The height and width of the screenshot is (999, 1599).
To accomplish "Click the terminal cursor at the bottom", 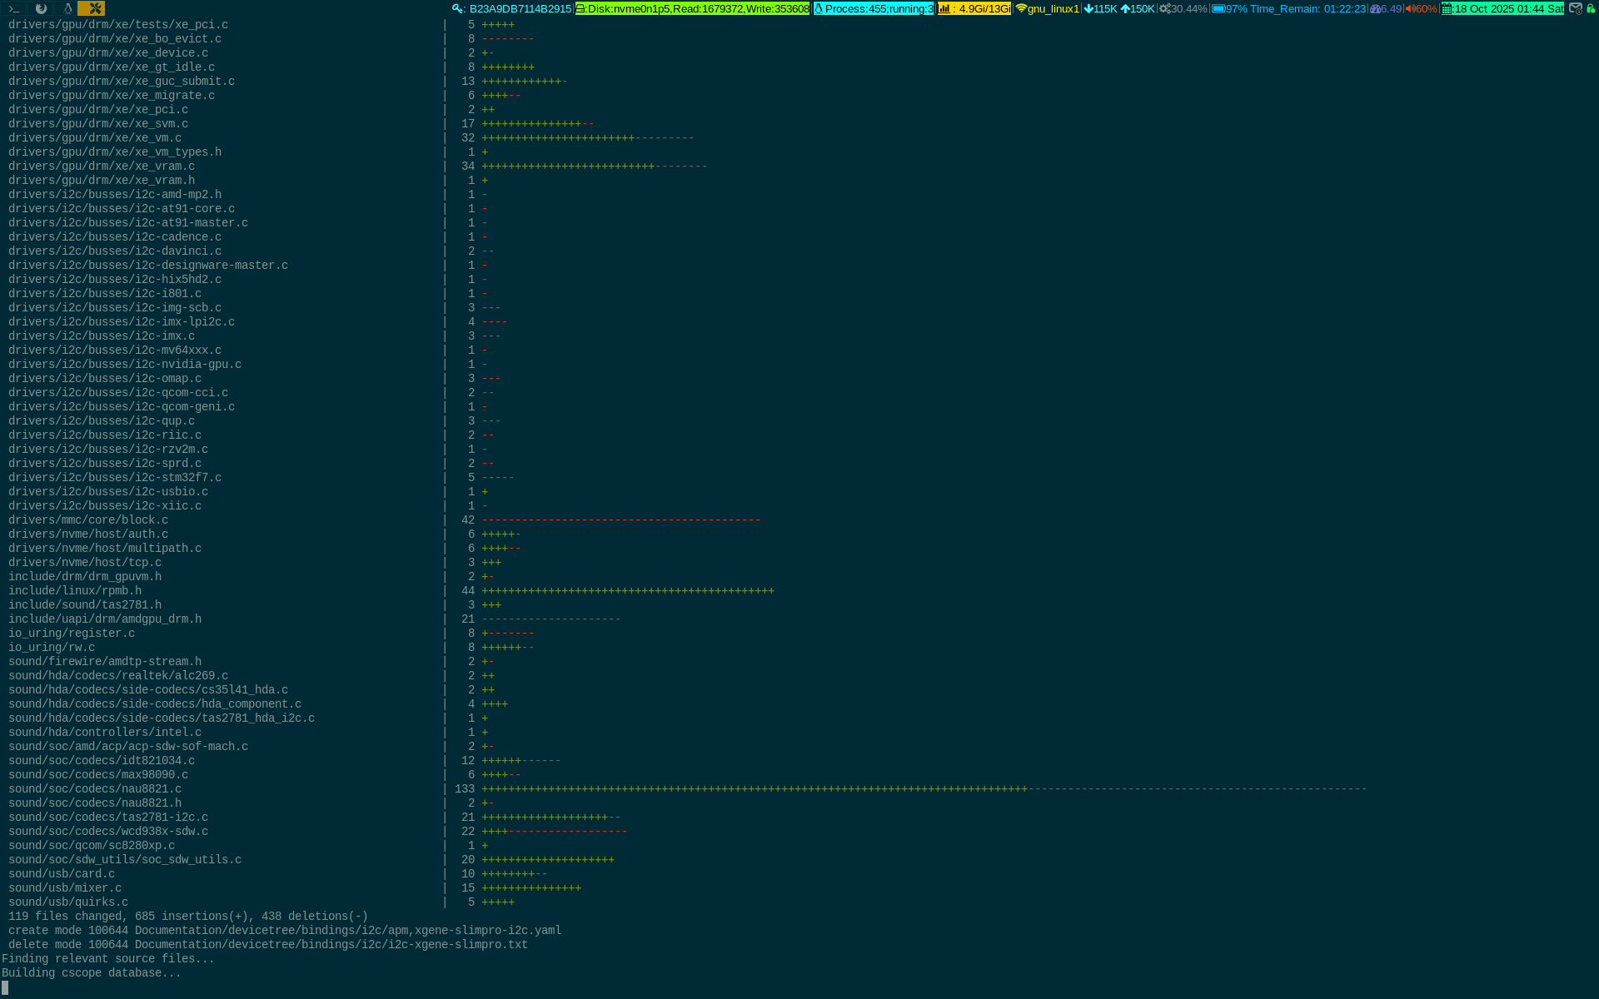I will coord(5,987).
